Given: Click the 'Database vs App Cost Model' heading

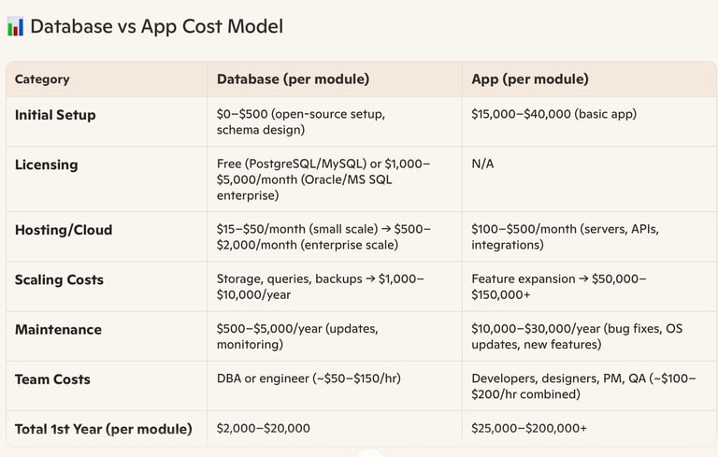Looking at the screenshot, I should coord(156,27).
